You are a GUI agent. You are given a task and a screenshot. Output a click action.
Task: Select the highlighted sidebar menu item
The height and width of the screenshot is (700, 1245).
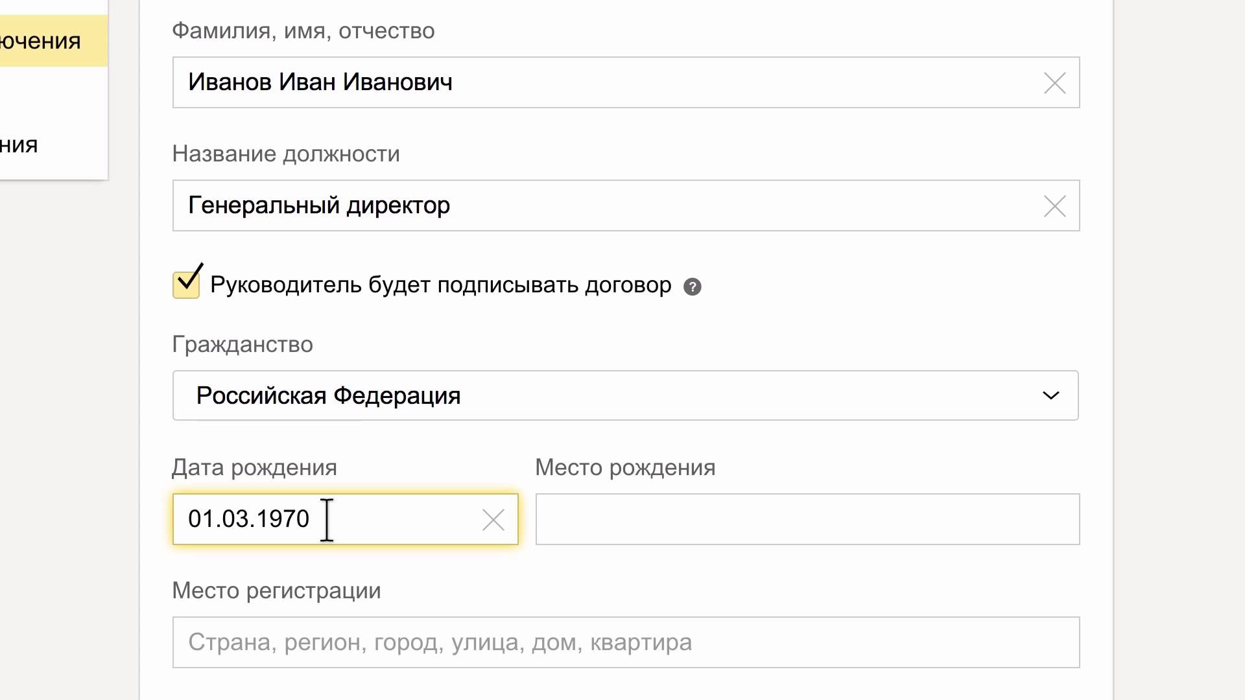pyautogui.click(x=40, y=40)
